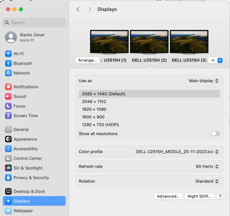Open the Screen Time hourglass icon
Image resolution: width=230 pixels, height=216 pixels.
(8, 116)
